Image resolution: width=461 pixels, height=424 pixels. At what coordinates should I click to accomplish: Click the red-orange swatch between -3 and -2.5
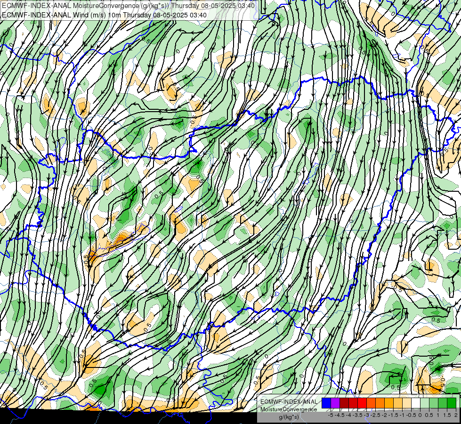point(371,403)
